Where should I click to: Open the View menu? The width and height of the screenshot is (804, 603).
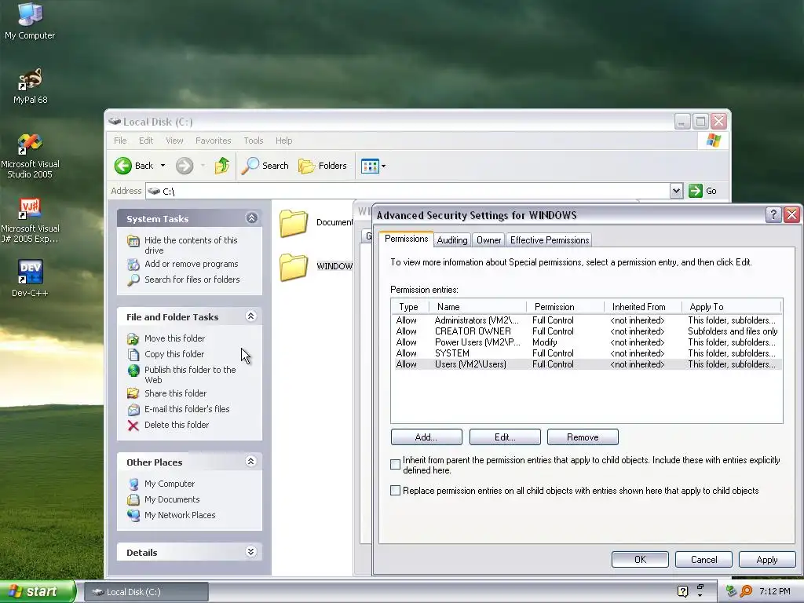174,141
